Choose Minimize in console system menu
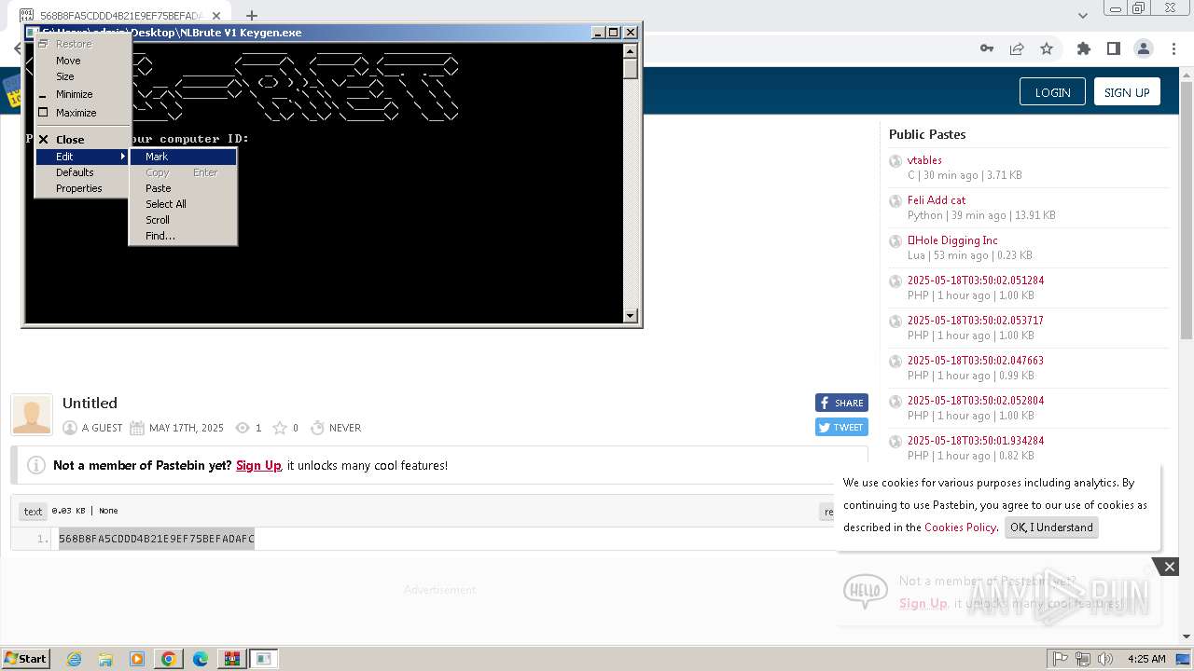The image size is (1194, 671). click(x=82, y=94)
